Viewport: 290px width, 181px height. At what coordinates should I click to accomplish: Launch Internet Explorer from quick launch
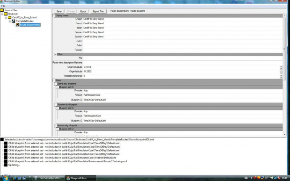coord(14,178)
